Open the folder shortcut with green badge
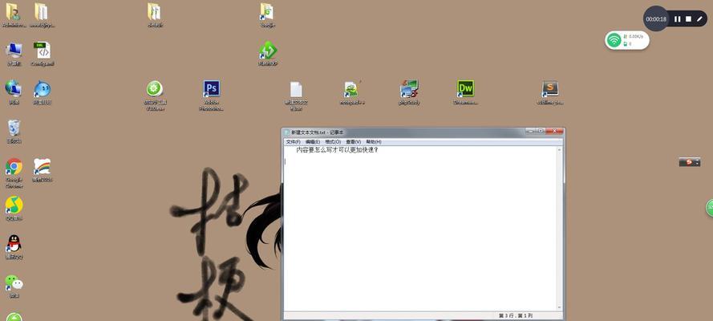The height and width of the screenshot is (321, 713). tap(266, 12)
